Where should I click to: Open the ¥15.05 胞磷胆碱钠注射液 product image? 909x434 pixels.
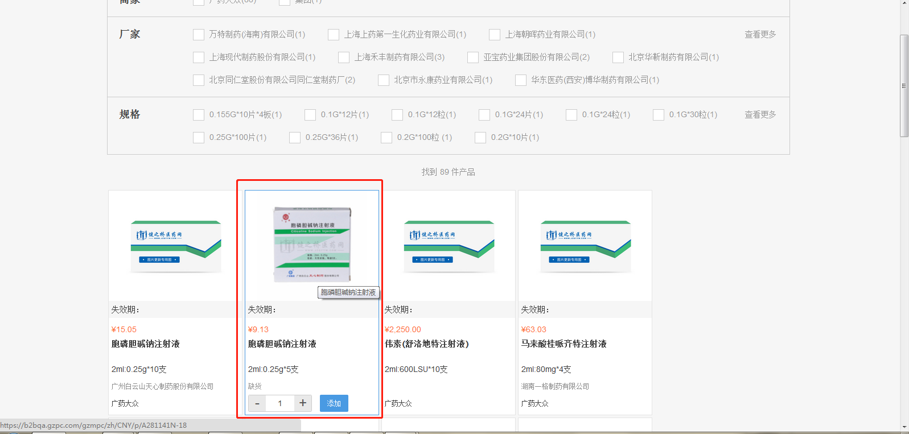click(x=176, y=246)
